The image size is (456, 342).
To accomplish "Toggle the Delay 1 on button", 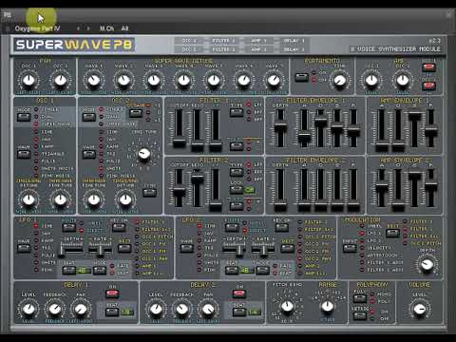I will click(112, 294).
